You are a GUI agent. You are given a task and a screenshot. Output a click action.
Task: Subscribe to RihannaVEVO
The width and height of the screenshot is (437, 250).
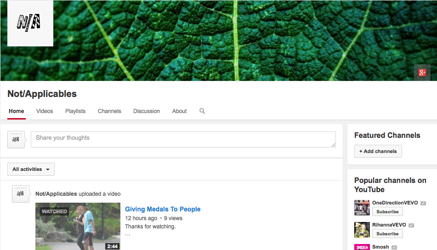click(387, 233)
